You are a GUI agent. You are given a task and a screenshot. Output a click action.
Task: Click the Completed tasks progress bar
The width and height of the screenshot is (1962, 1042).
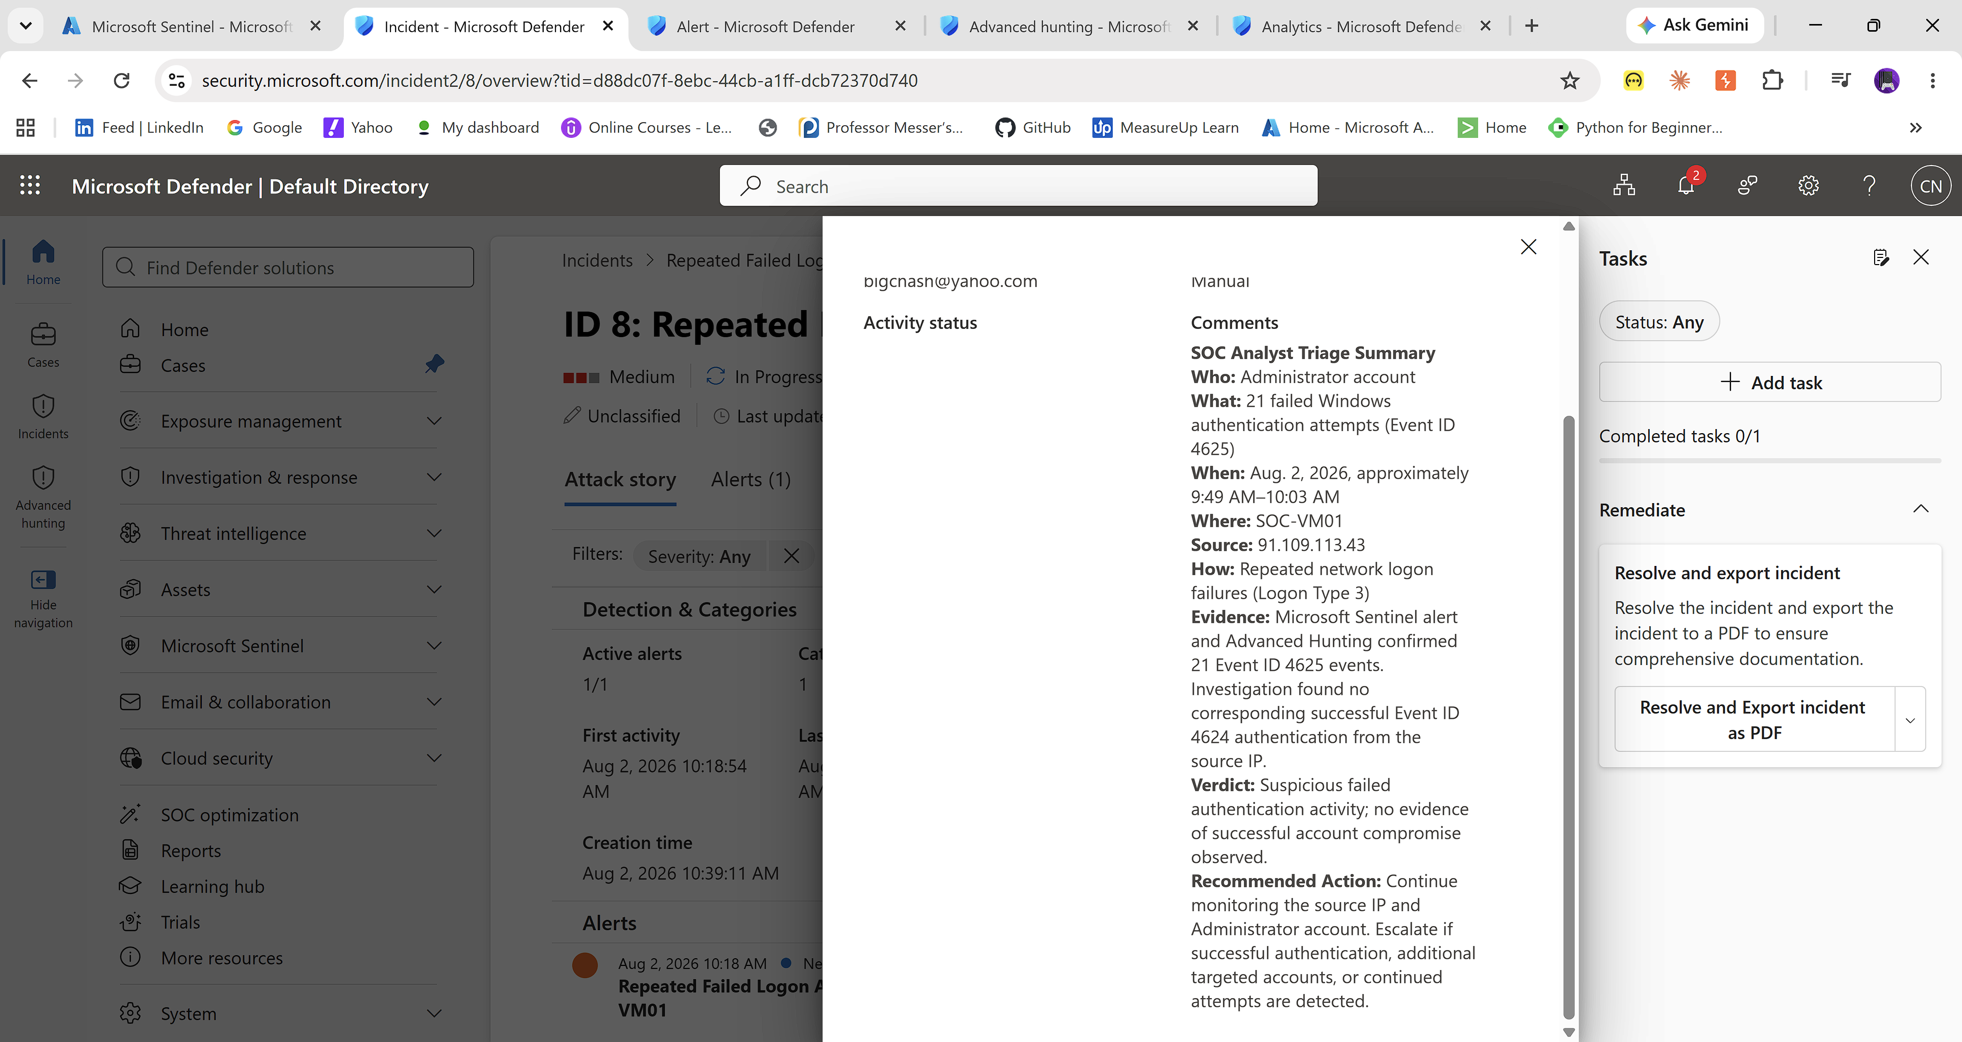(x=1770, y=461)
